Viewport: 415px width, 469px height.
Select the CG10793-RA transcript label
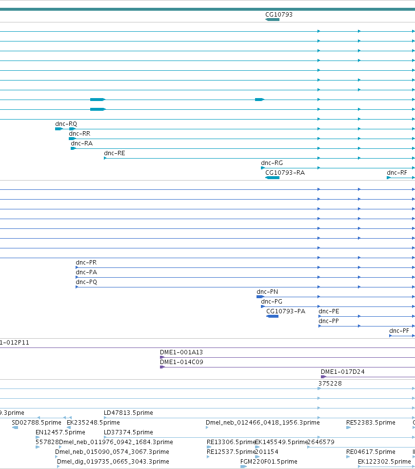[x=285, y=173]
